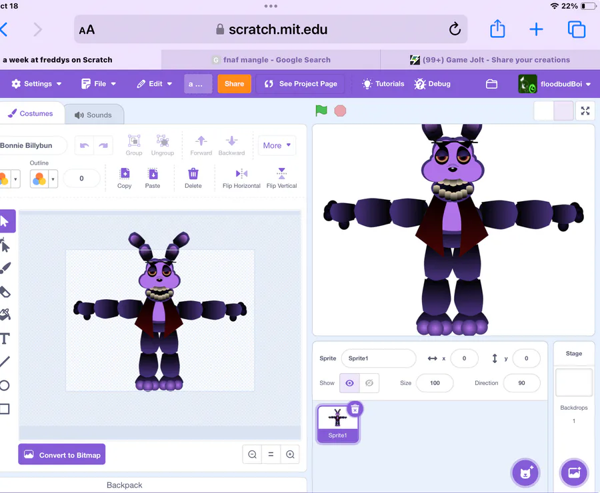Click the sprite x position field

(464, 358)
